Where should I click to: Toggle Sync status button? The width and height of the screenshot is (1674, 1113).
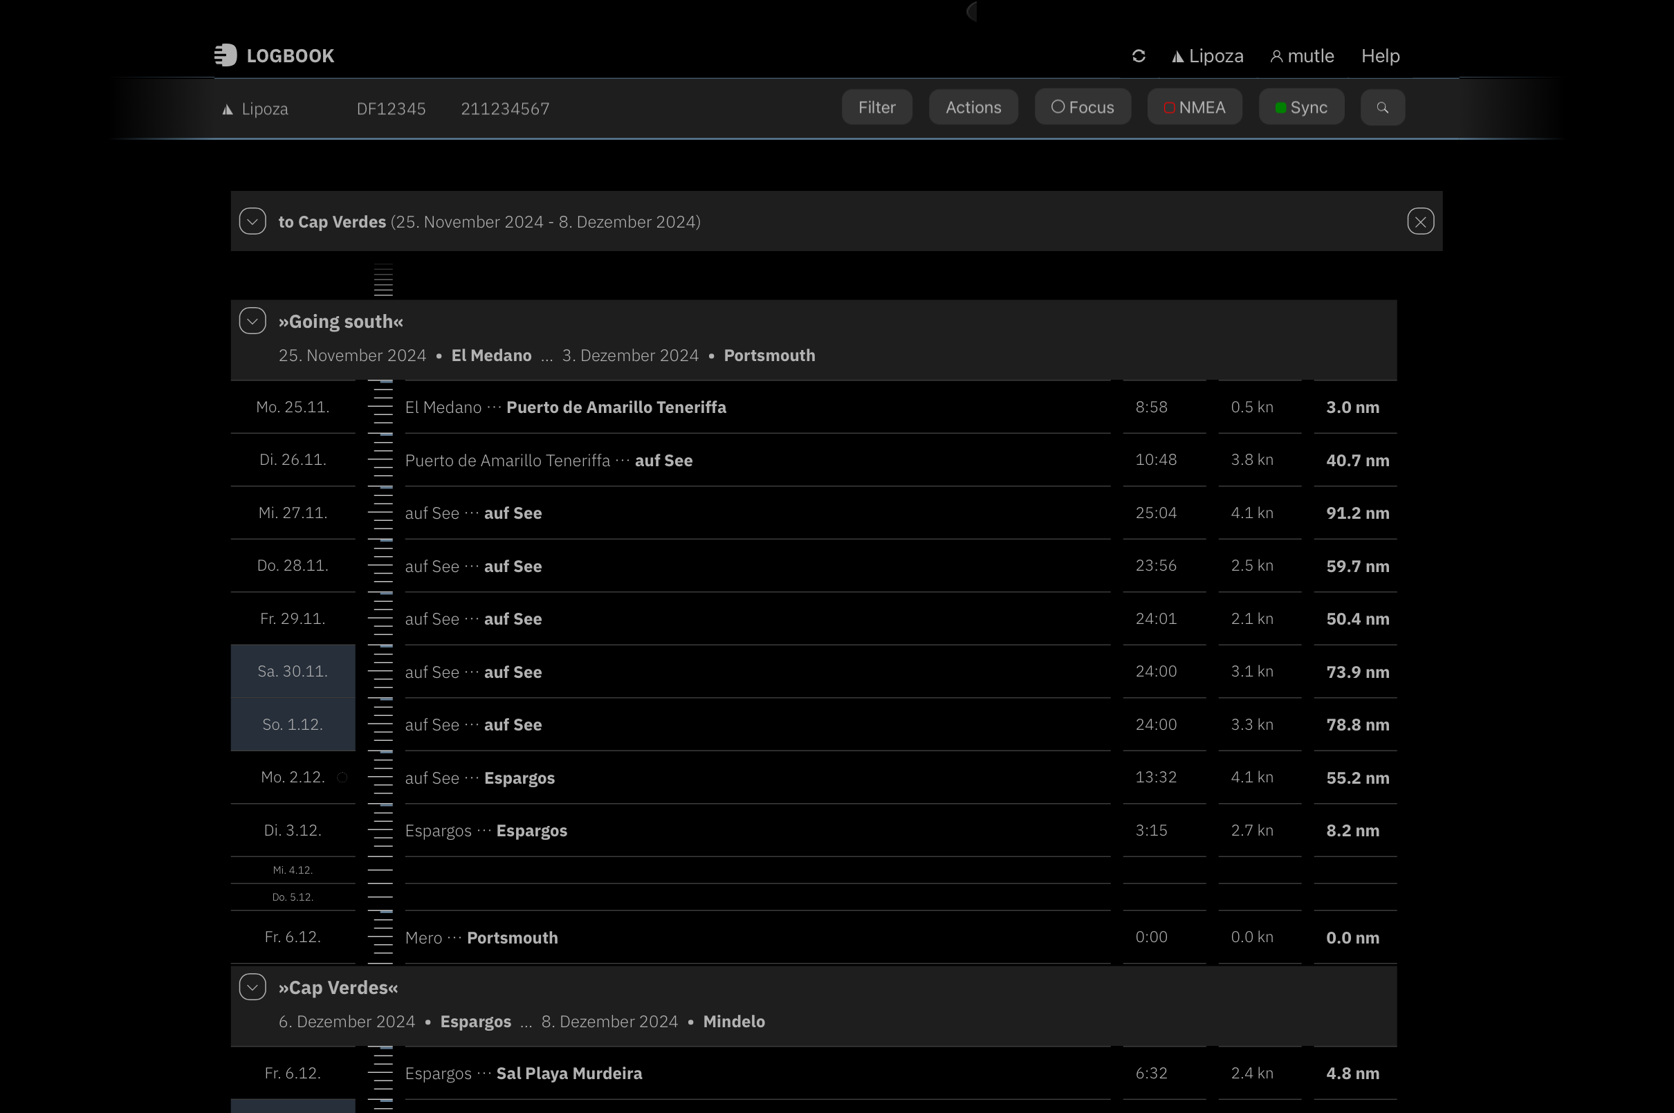(x=1300, y=108)
